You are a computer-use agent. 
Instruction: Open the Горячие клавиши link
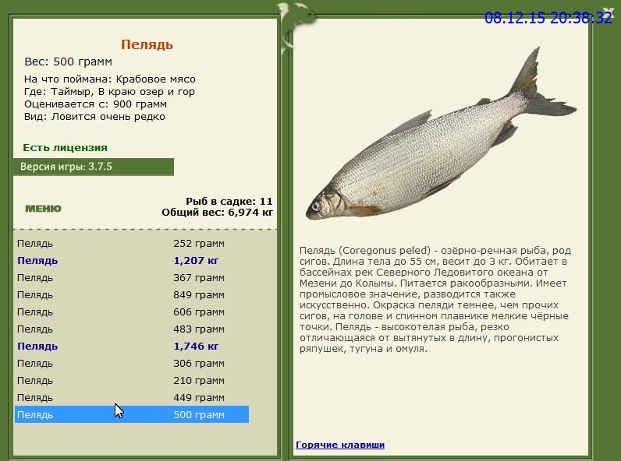click(340, 445)
